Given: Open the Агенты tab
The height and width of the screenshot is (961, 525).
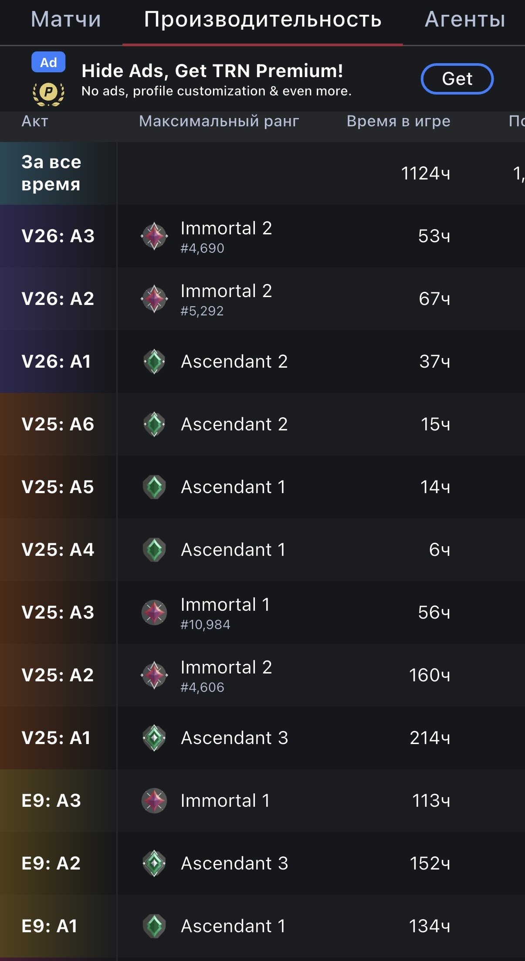Looking at the screenshot, I should click(x=465, y=20).
